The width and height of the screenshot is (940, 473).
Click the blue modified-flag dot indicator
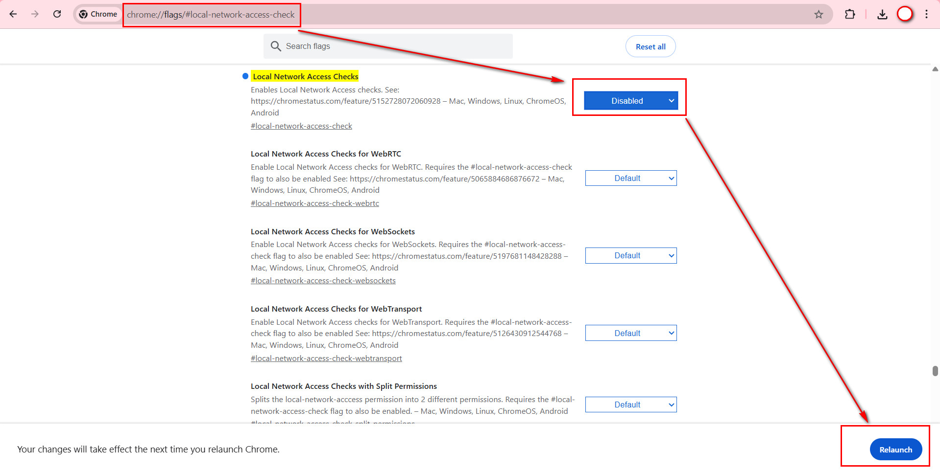pyautogui.click(x=245, y=76)
